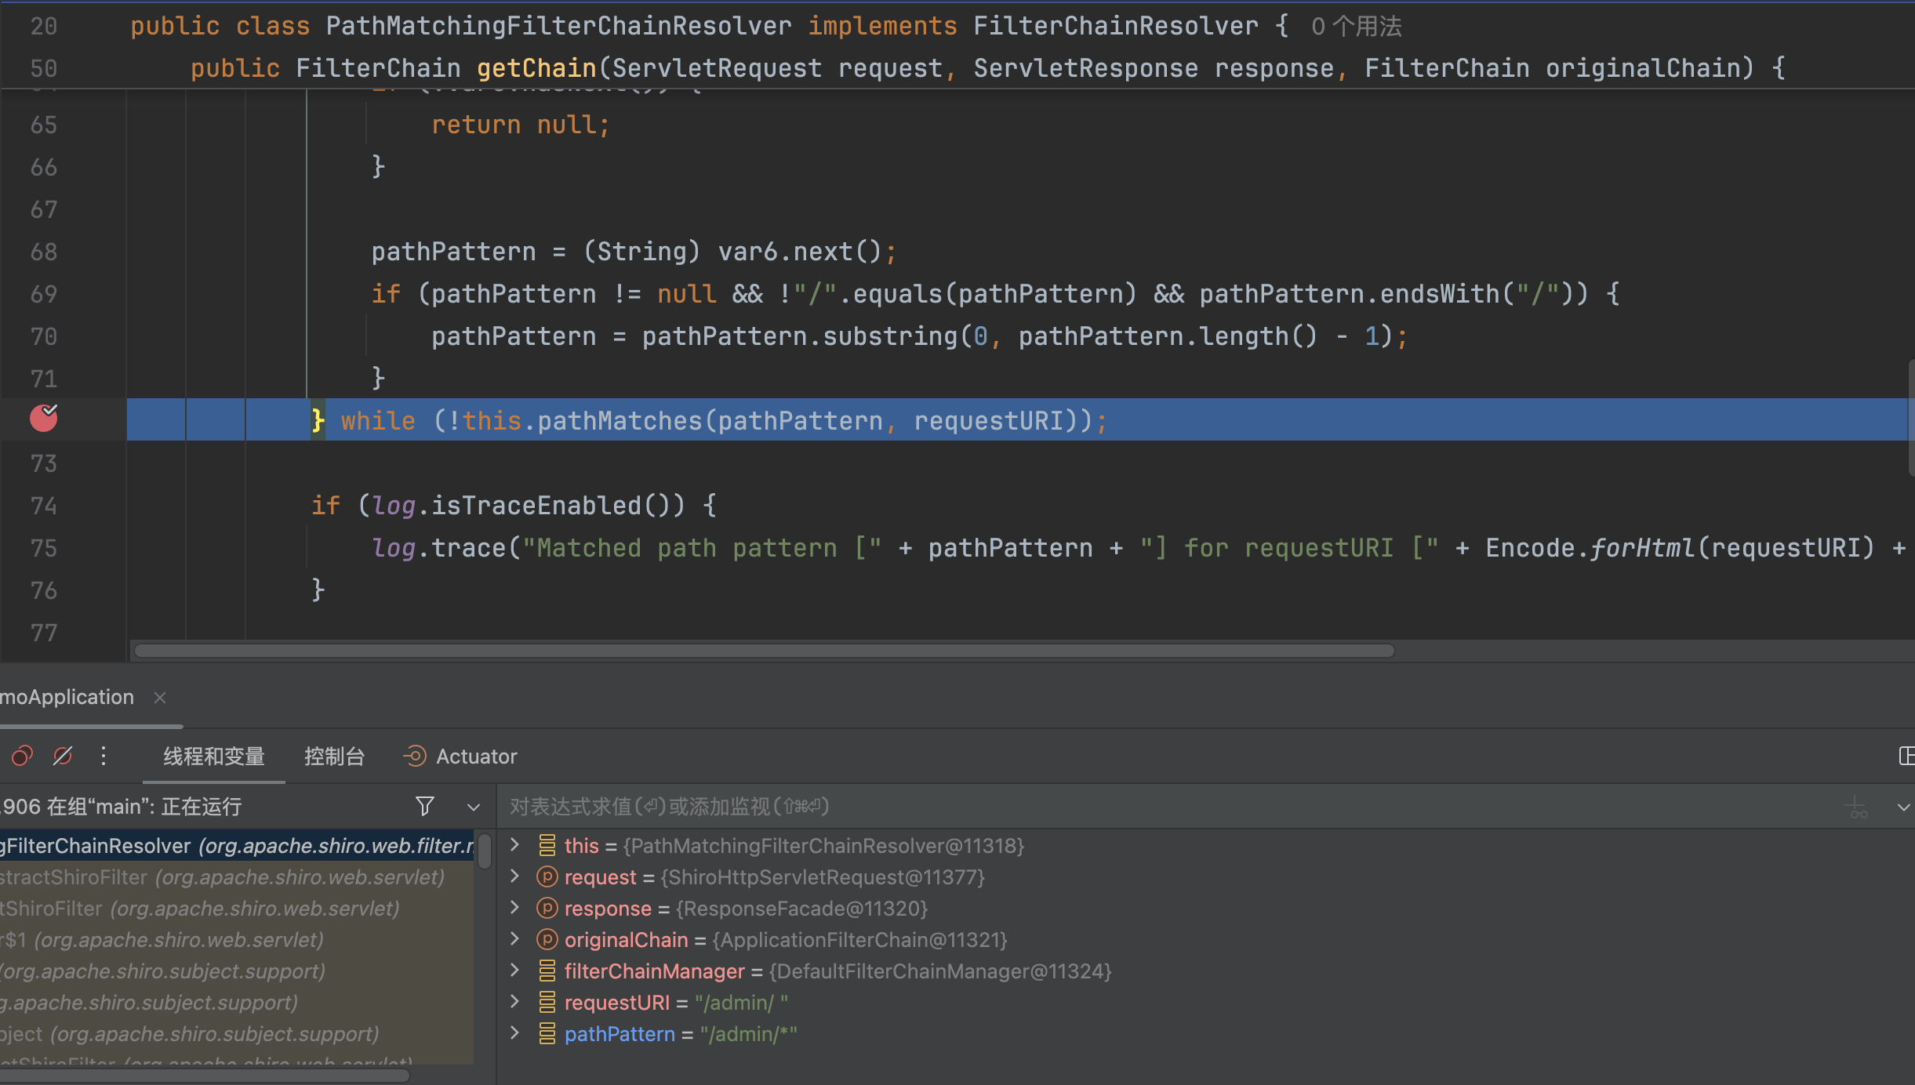Switch to the 控制台 tab
The image size is (1915, 1085).
[x=334, y=756]
